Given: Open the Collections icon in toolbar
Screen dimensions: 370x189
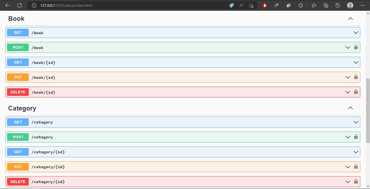Looking at the screenshot, I should (326, 5).
